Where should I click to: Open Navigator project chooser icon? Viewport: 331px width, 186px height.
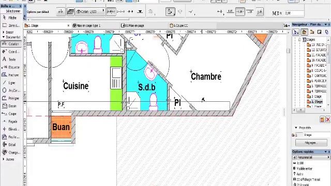(x=295, y=32)
